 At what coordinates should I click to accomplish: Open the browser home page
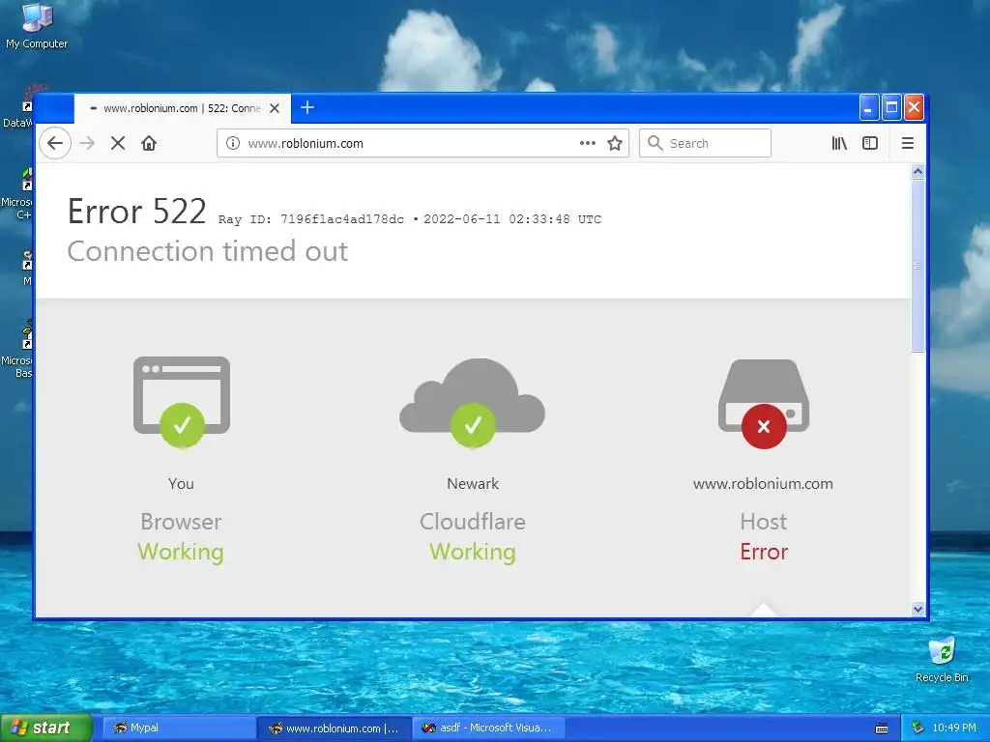pyautogui.click(x=149, y=143)
